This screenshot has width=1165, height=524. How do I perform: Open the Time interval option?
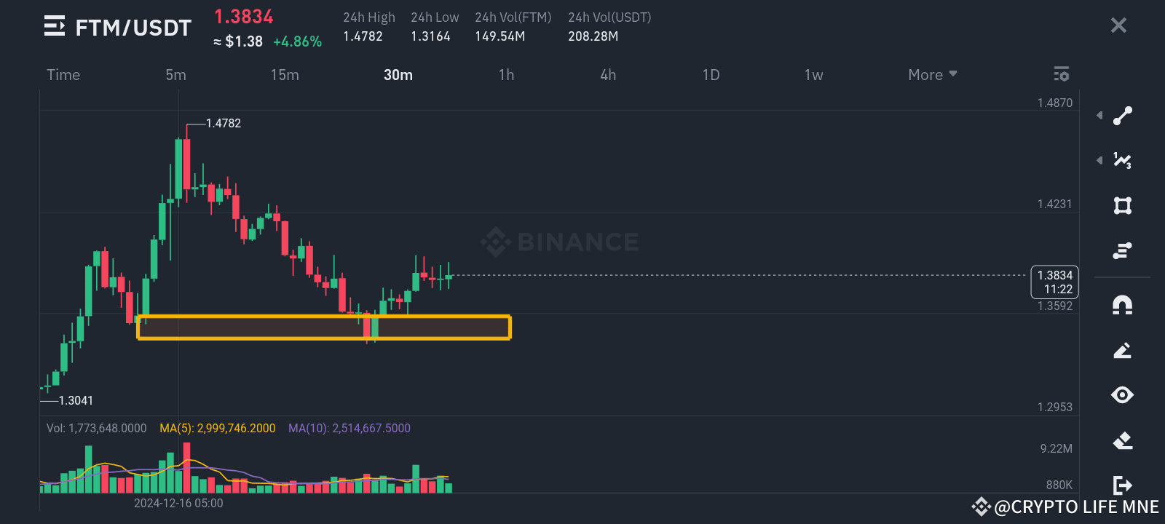(63, 74)
